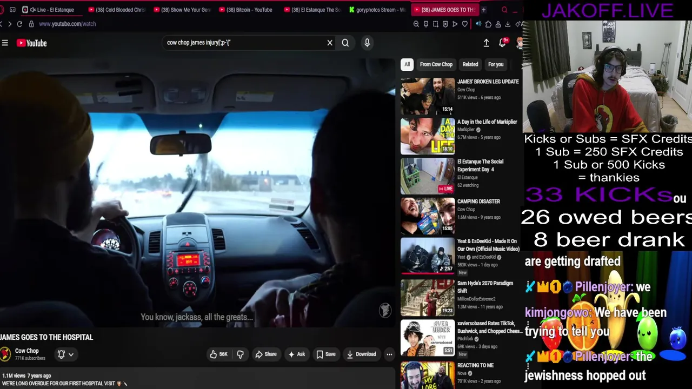Image resolution: width=692 pixels, height=389 pixels.
Task: Select the Related filter chip
Action: (470, 64)
